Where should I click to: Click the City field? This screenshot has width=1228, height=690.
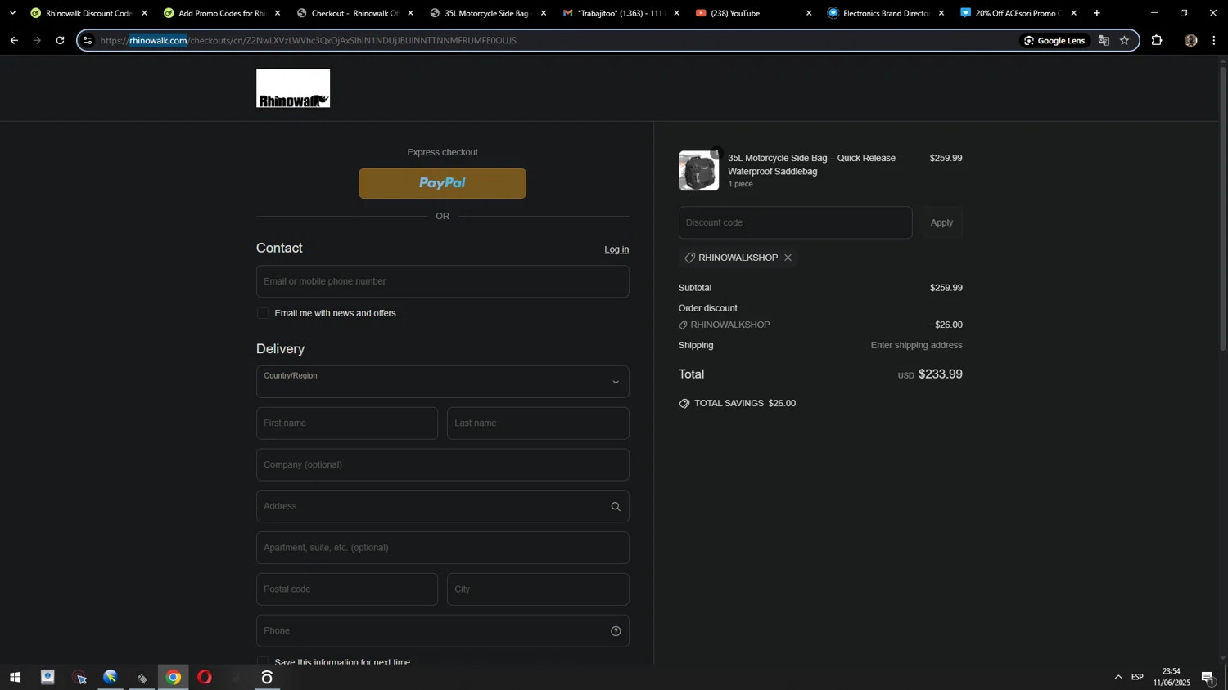[x=538, y=589]
